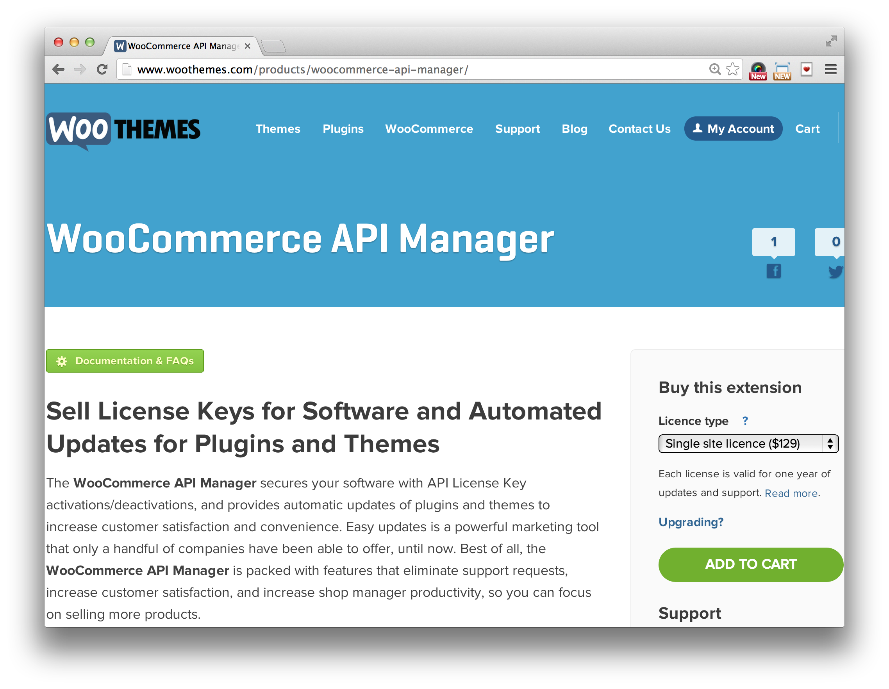Open the Plugins menu item
The width and height of the screenshot is (889, 689).
[343, 129]
